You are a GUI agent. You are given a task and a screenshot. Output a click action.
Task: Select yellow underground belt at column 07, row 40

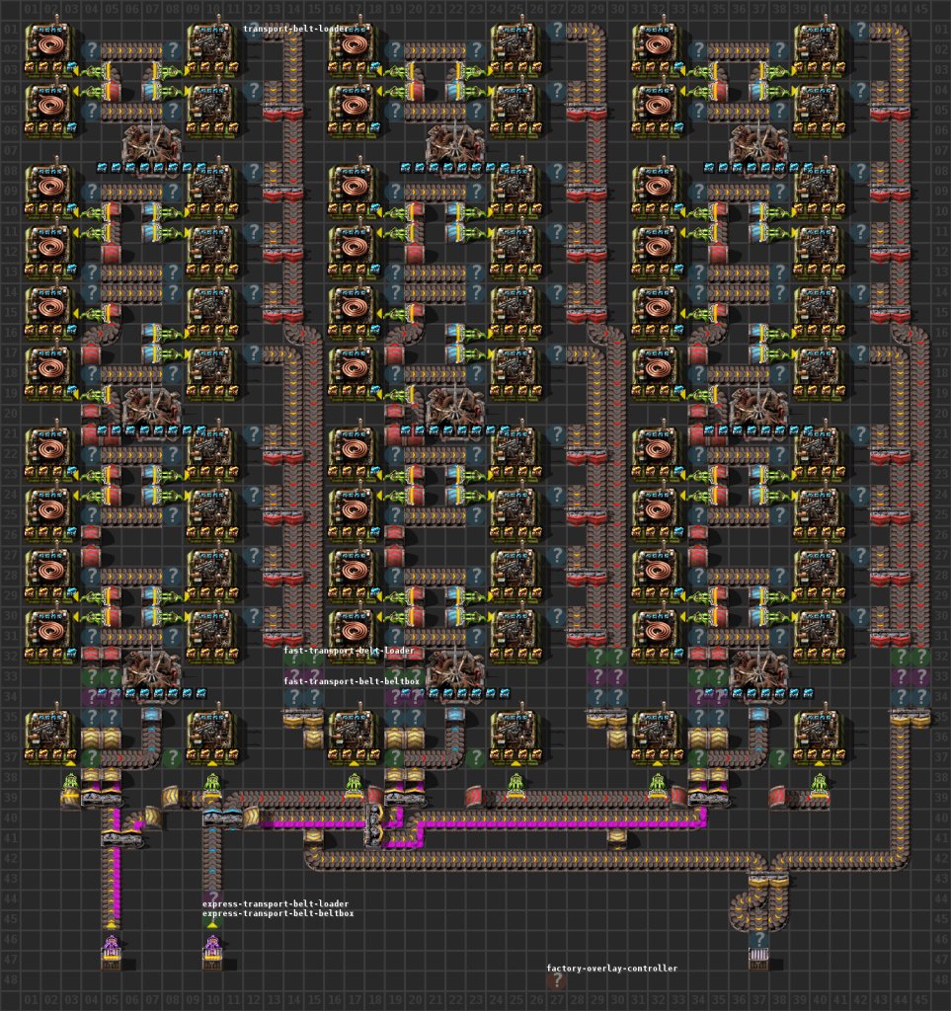pyautogui.click(x=152, y=818)
